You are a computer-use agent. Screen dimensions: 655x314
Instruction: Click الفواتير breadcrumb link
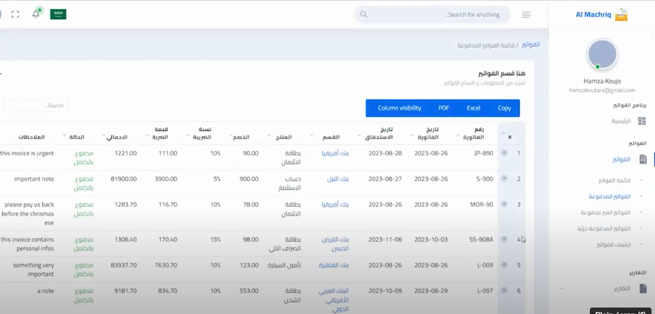pyautogui.click(x=531, y=45)
